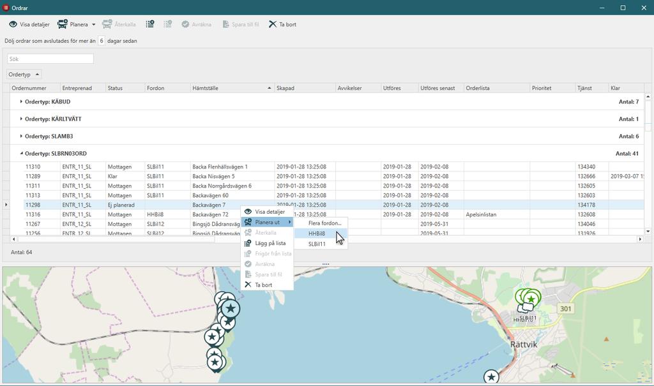Screen dimensions: 654x386
Task: Click the star marker at map bottom edge
Action: click(491, 377)
